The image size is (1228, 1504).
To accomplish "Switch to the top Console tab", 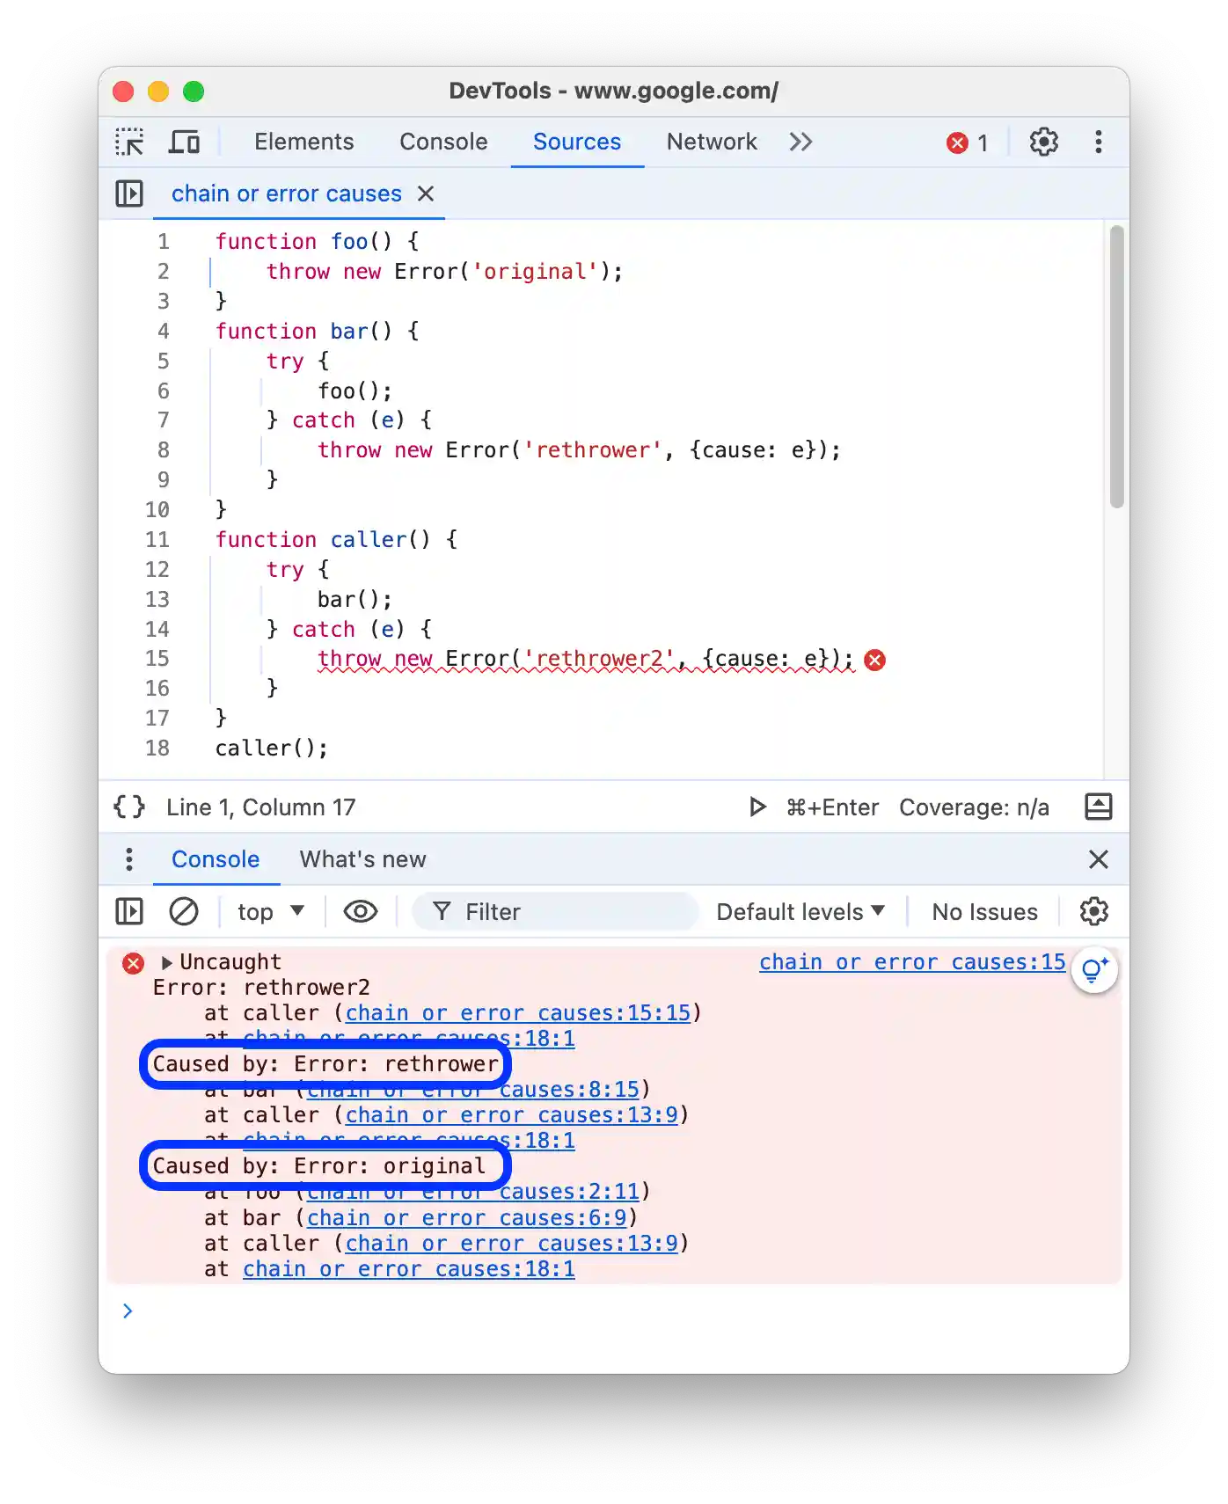I will (443, 142).
